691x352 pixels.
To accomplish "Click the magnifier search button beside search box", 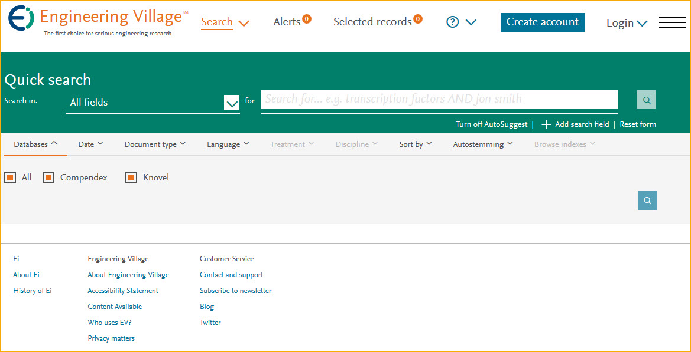I will [x=646, y=100].
